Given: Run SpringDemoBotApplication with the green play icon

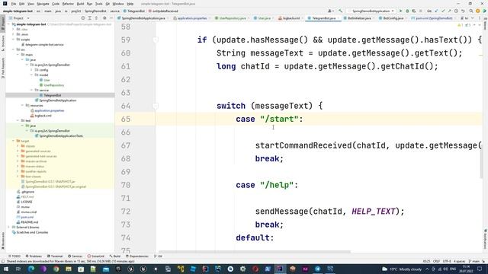Looking at the screenshot, I should tap(400, 11).
